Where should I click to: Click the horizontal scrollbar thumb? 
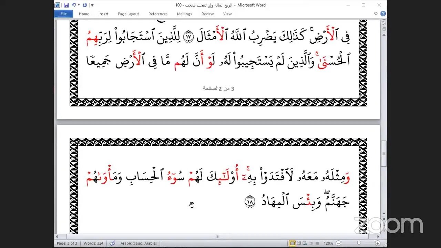pyautogui.click(x=217, y=237)
